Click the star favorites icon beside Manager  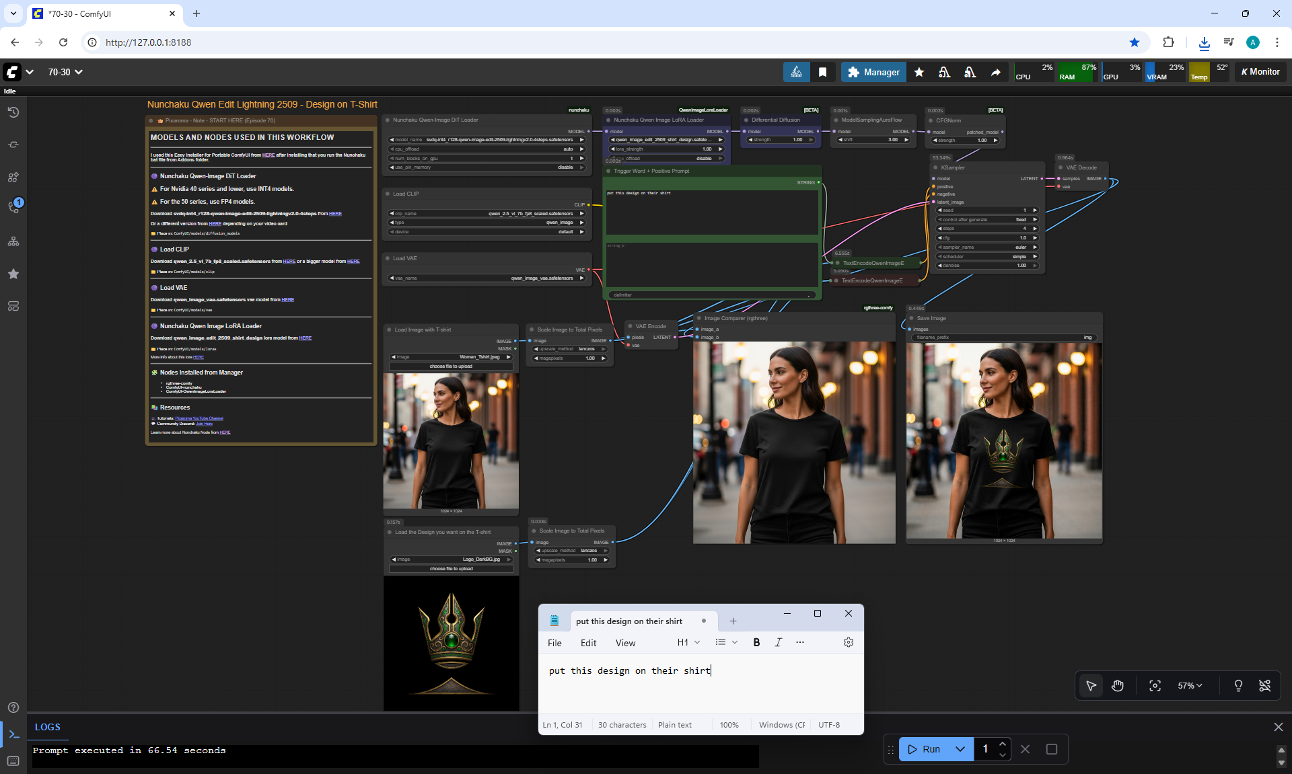[919, 72]
